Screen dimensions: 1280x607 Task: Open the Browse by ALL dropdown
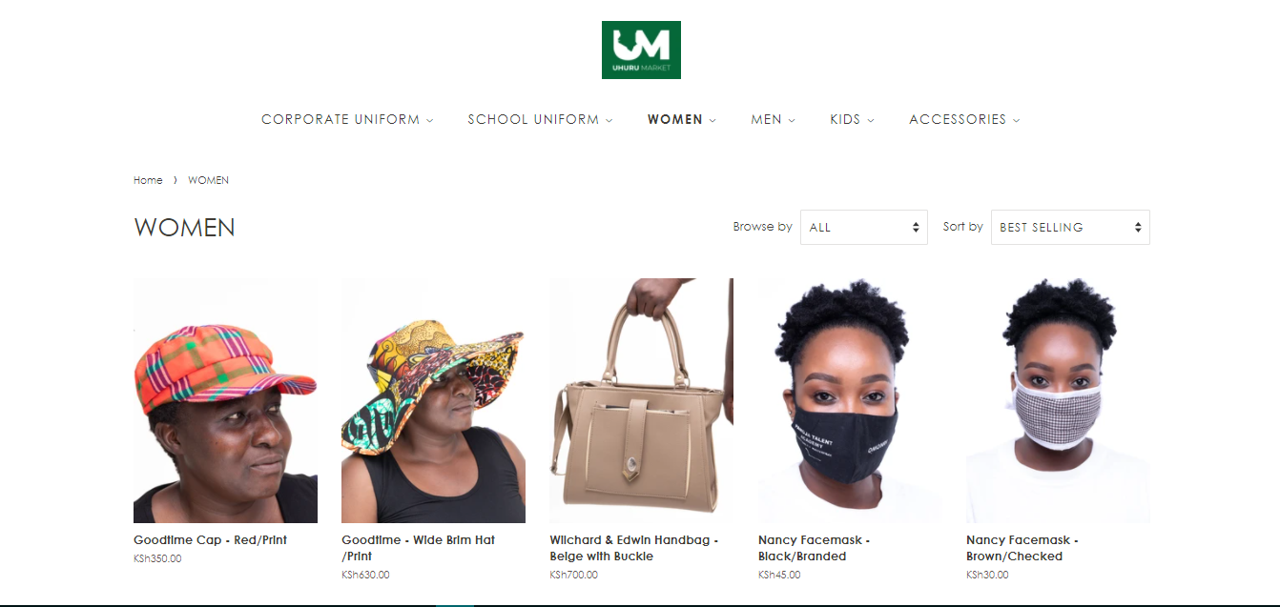(x=864, y=227)
